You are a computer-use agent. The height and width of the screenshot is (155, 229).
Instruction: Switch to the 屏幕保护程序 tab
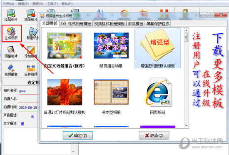158,24
